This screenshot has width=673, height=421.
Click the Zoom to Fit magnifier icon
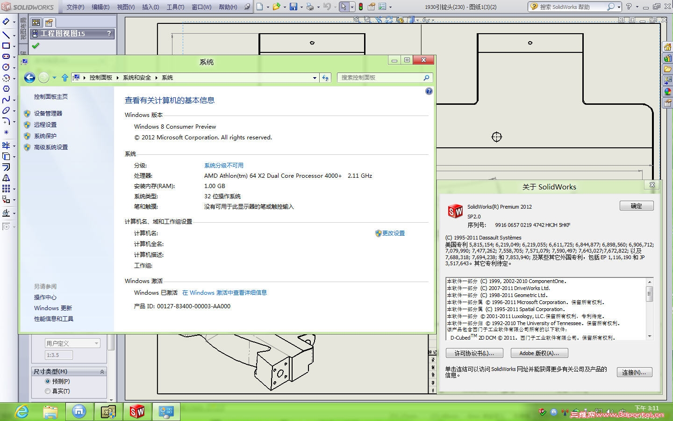(x=357, y=20)
